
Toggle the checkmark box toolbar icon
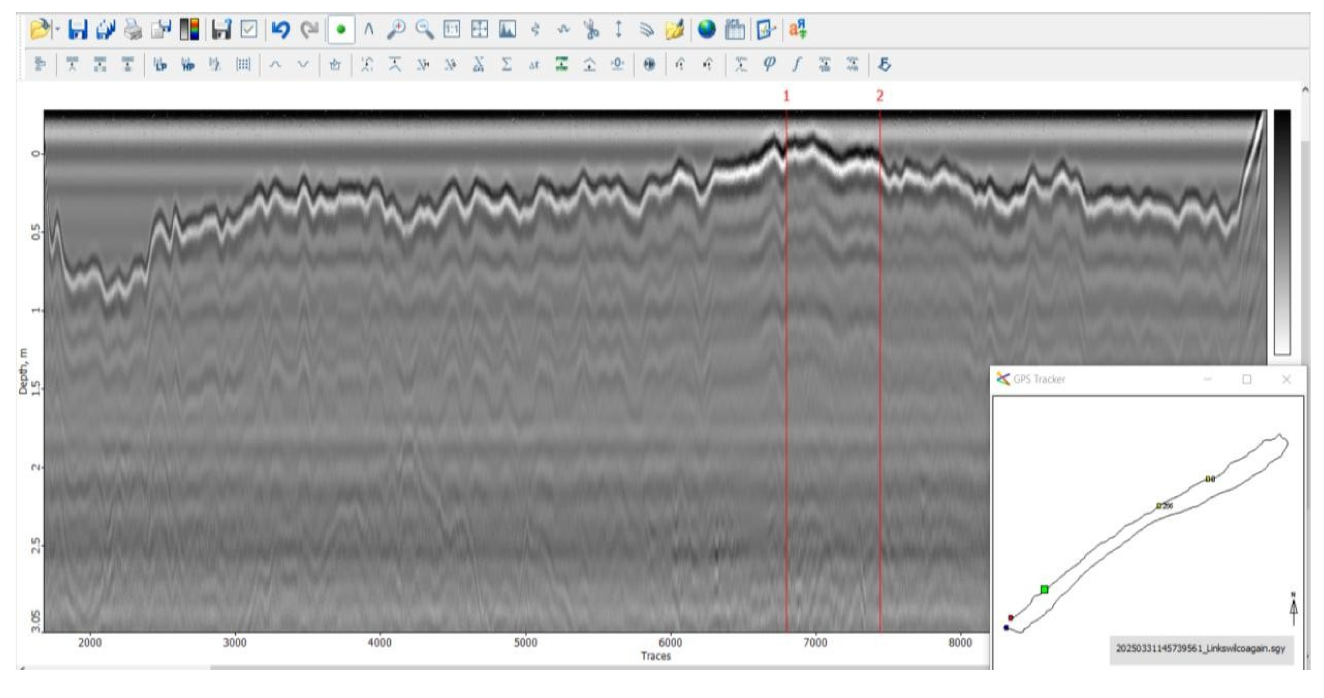point(249,29)
